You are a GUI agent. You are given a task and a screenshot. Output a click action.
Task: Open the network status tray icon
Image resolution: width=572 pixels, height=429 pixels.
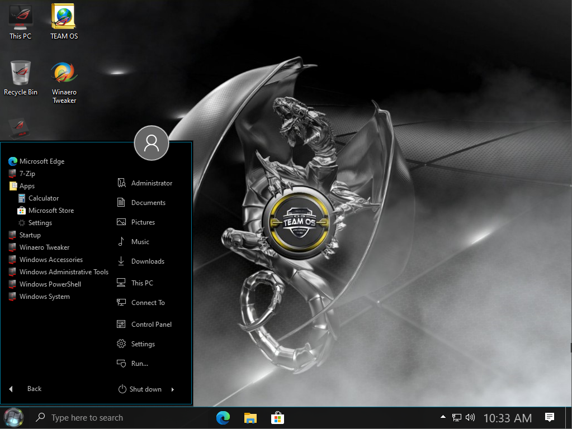[x=457, y=417]
